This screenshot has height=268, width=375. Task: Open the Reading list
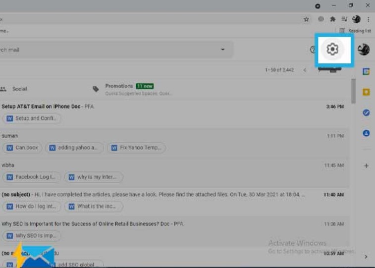point(356,31)
